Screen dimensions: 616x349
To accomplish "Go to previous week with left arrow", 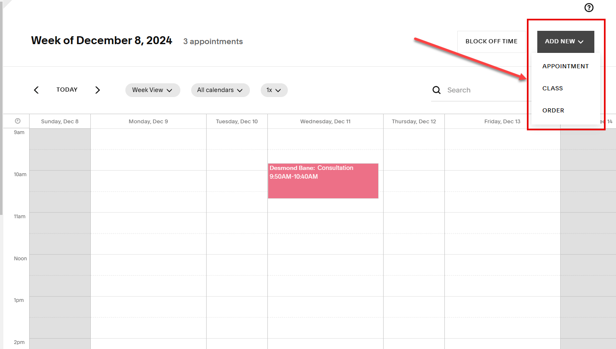I will [36, 90].
